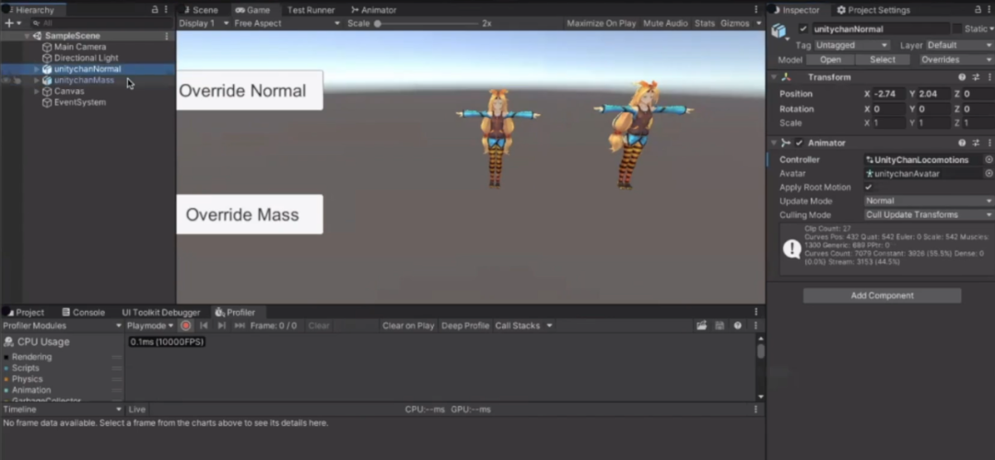Open Transform preset settings icon
Image resolution: width=995 pixels, height=460 pixels.
click(x=976, y=77)
